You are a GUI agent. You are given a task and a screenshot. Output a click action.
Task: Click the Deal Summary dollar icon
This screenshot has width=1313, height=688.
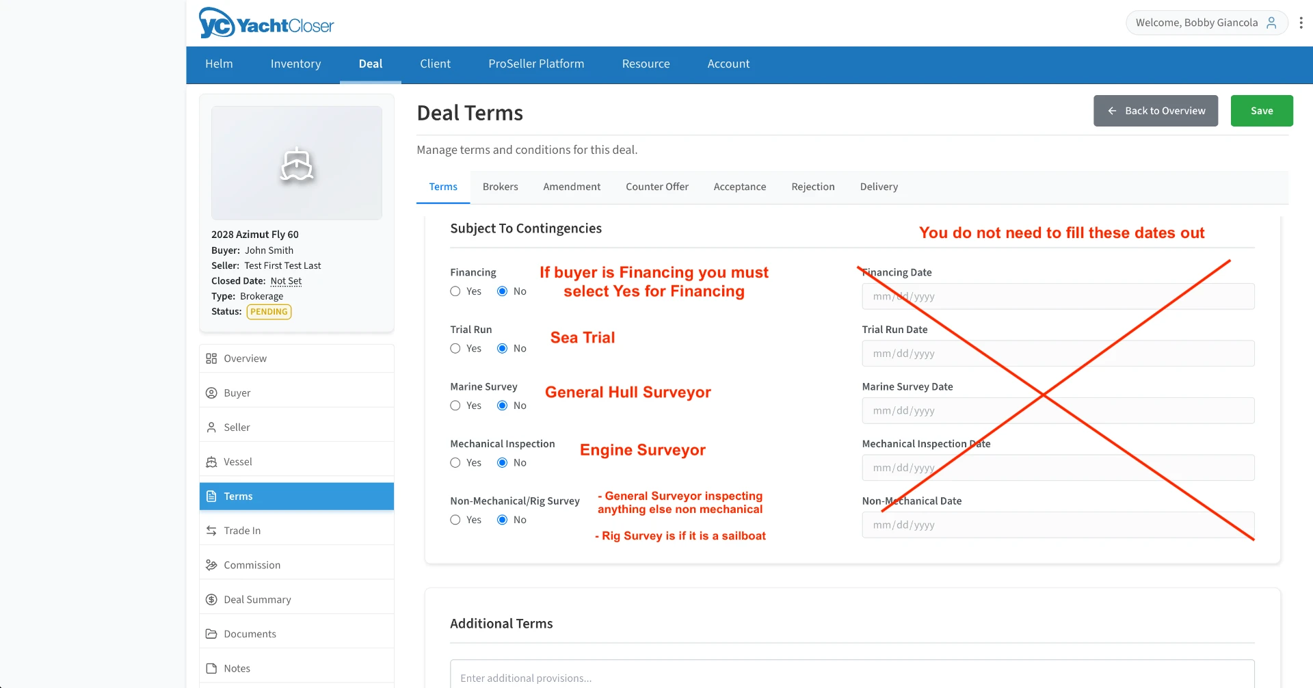point(211,600)
